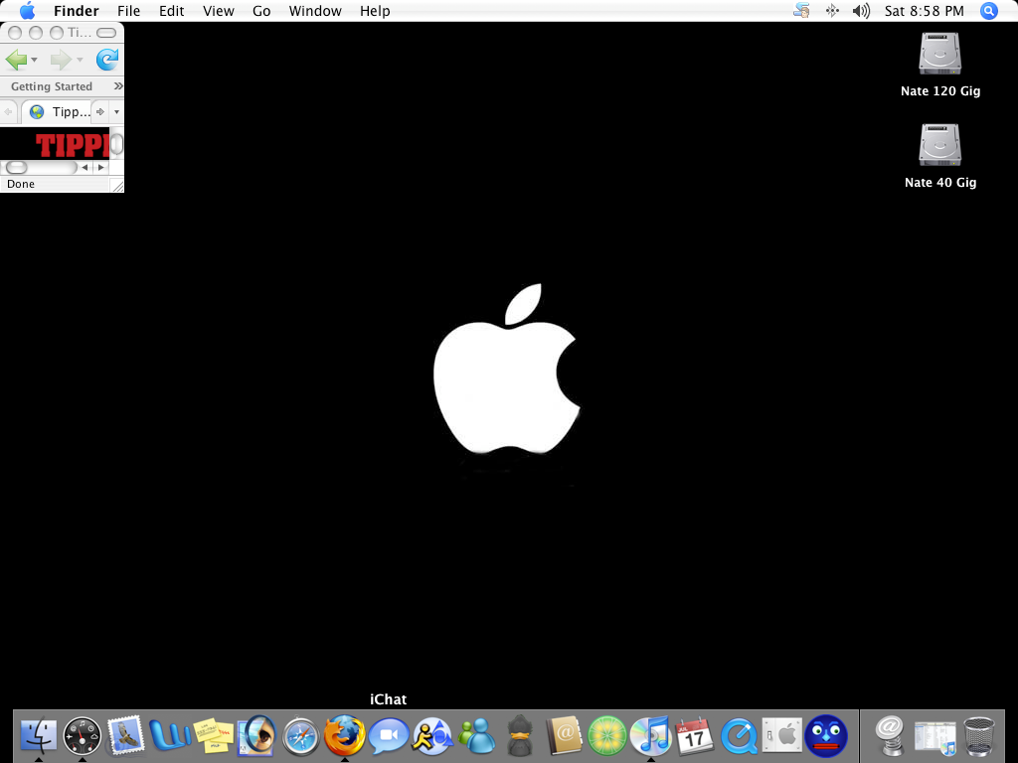Image resolution: width=1018 pixels, height=763 pixels.
Task: Open the Trash in the dock
Action: 981,736
